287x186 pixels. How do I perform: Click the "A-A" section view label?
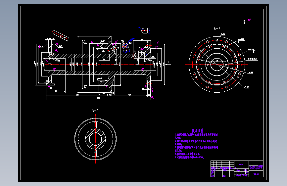95,111
